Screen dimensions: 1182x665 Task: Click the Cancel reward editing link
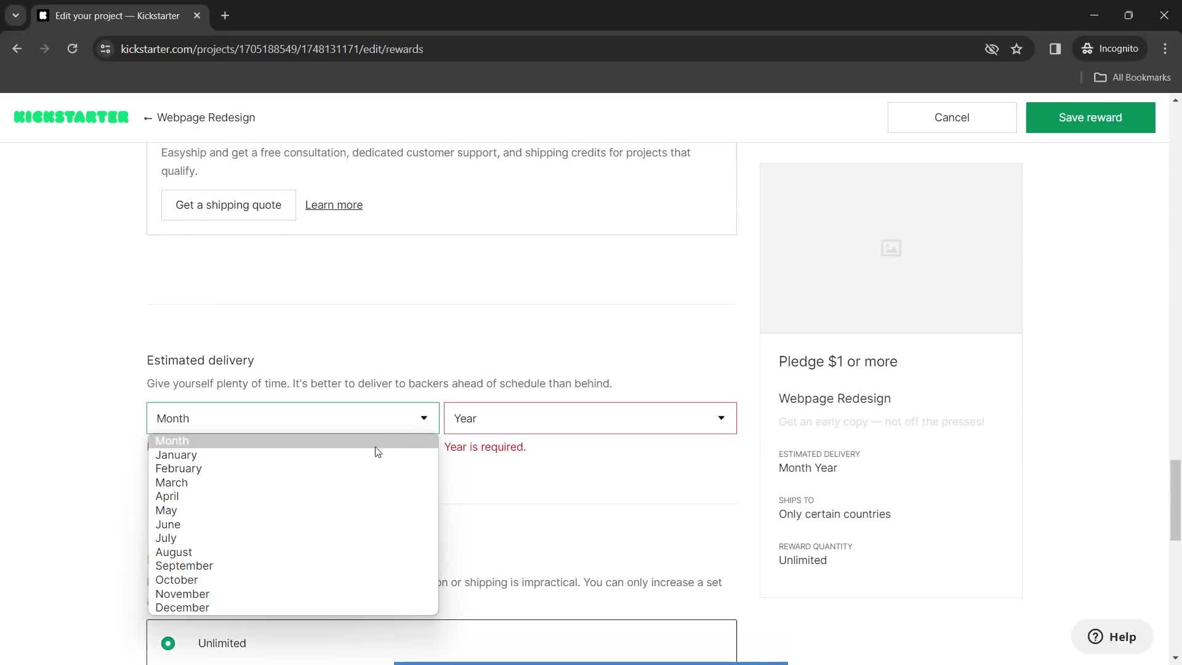point(951,118)
